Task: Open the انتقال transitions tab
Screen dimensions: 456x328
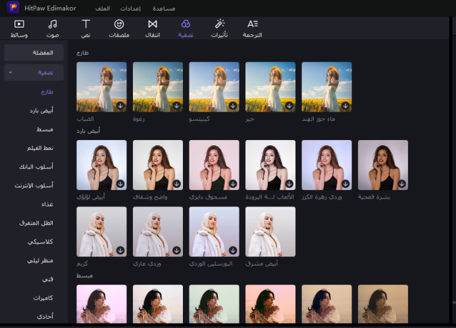Action: pyautogui.click(x=153, y=28)
